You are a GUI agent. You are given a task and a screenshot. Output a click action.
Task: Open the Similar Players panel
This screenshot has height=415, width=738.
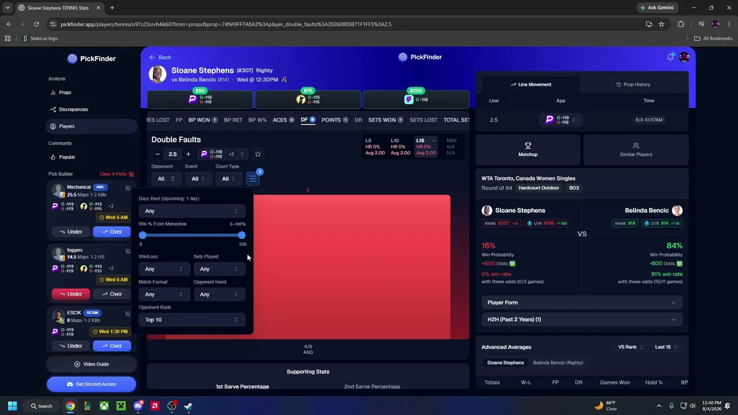pos(636,150)
